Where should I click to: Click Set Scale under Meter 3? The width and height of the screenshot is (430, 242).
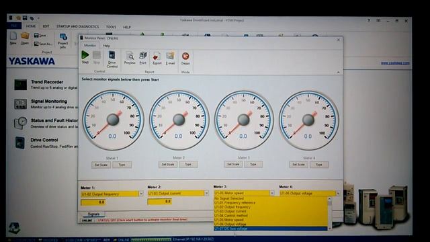233,164
